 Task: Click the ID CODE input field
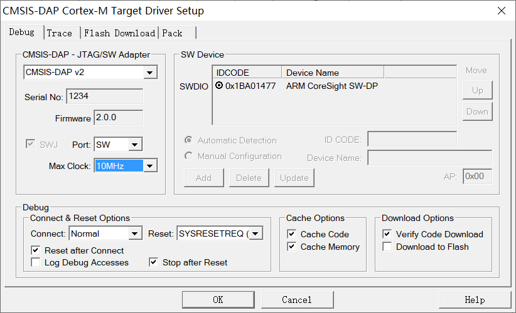point(412,139)
